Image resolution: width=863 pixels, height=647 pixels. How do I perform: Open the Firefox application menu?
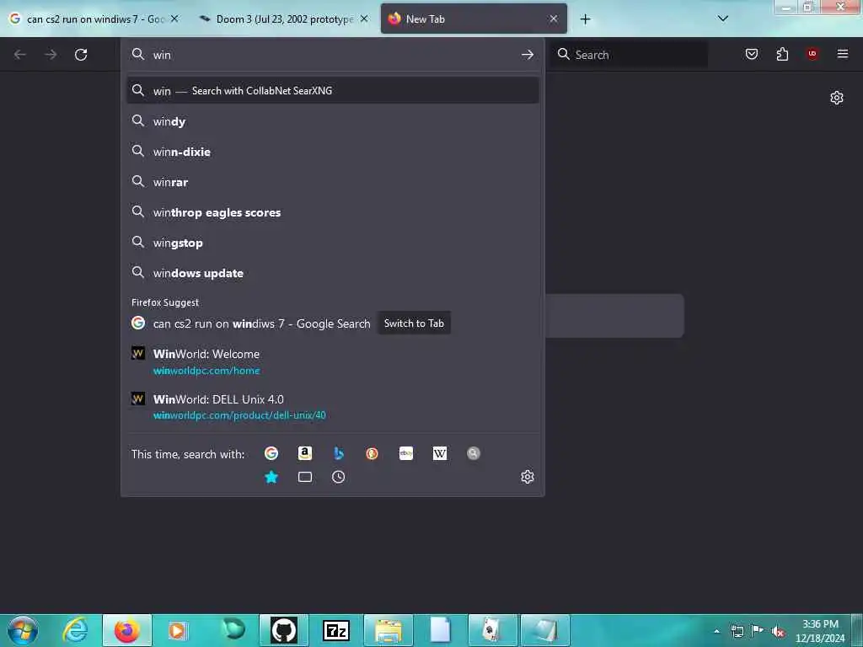click(843, 54)
